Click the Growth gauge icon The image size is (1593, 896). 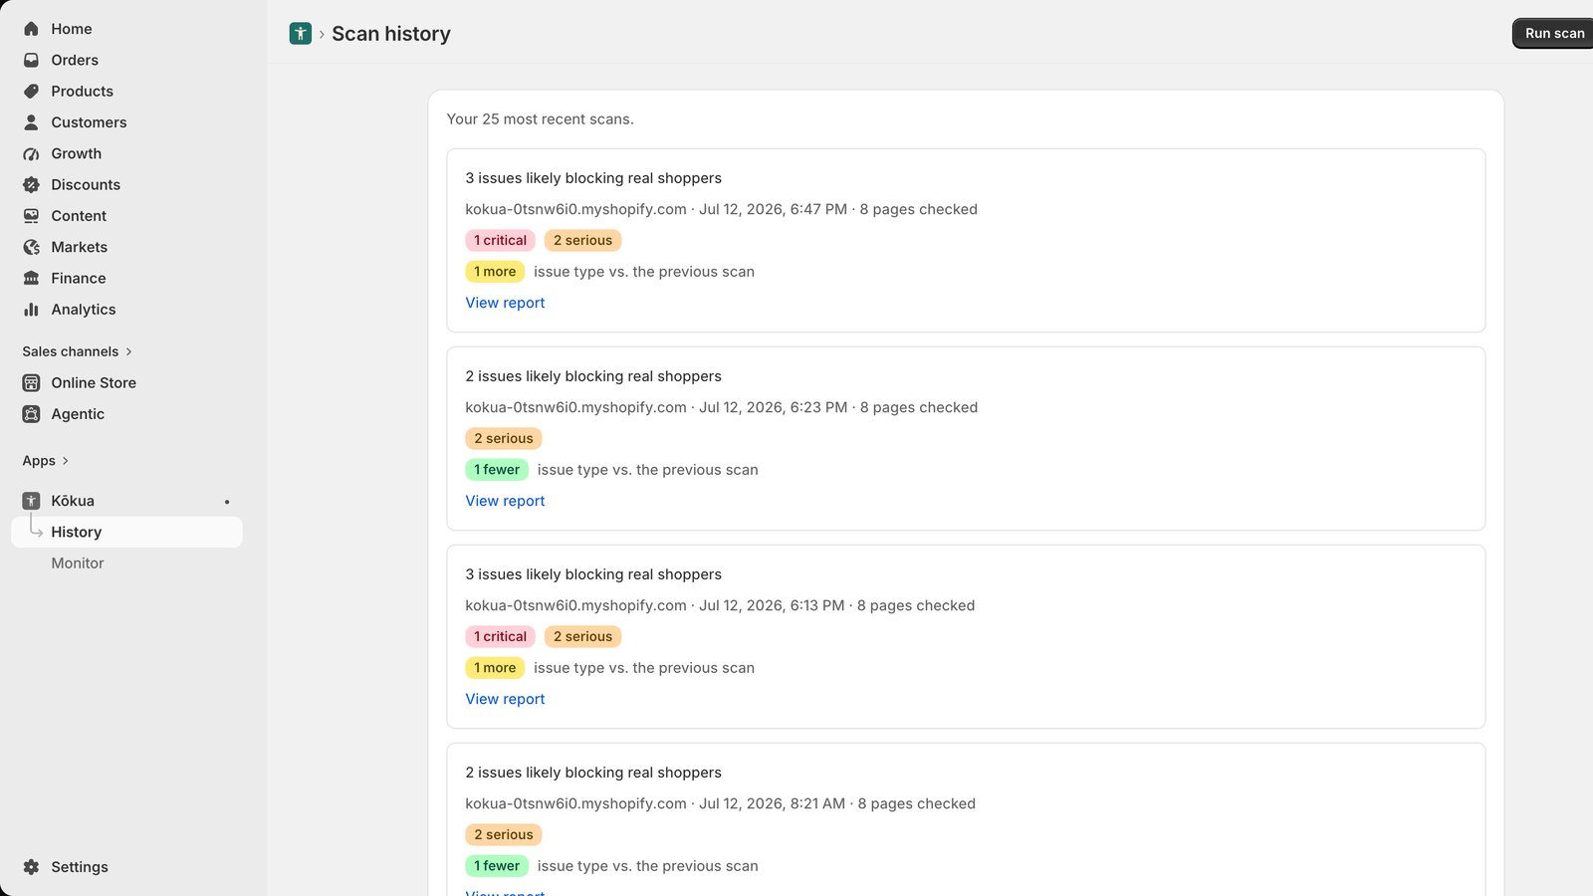tap(31, 153)
